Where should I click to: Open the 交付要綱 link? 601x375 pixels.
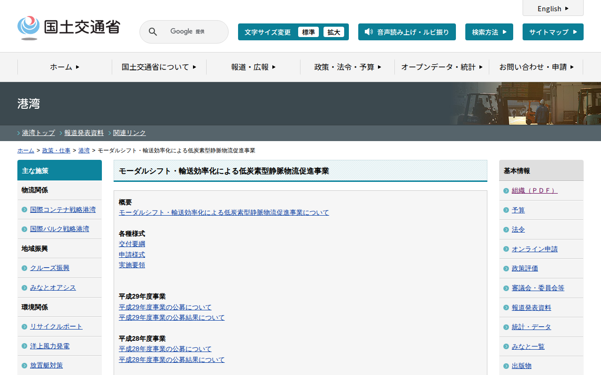(x=132, y=244)
